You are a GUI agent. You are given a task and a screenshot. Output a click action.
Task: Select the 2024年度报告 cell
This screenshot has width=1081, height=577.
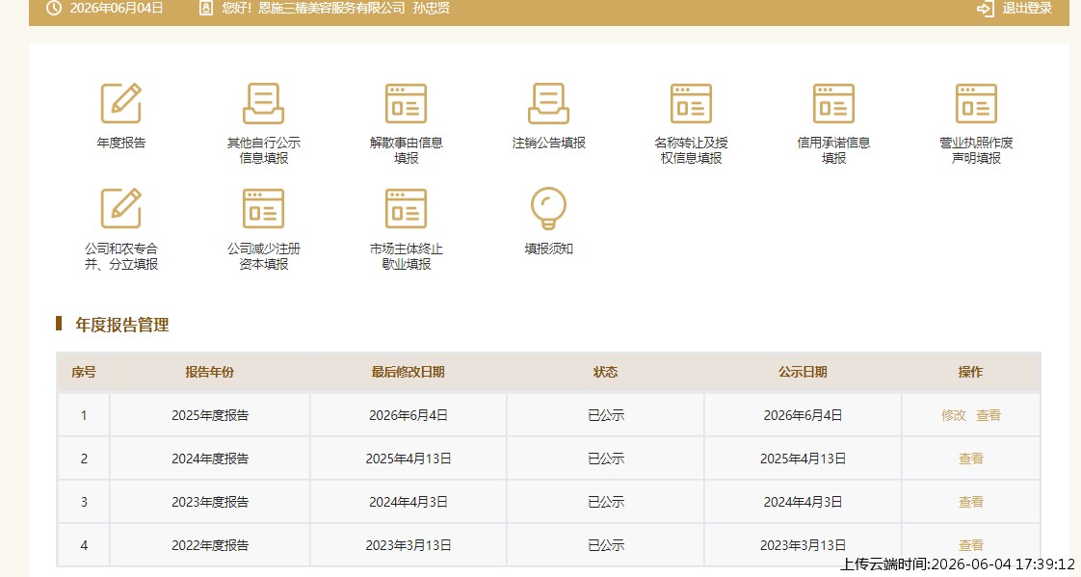(x=210, y=459)
